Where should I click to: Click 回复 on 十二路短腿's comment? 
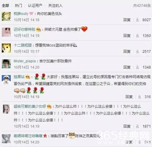point(127,52)
